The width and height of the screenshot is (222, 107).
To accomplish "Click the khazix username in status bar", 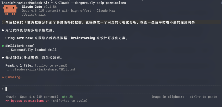I will point(11,97).
